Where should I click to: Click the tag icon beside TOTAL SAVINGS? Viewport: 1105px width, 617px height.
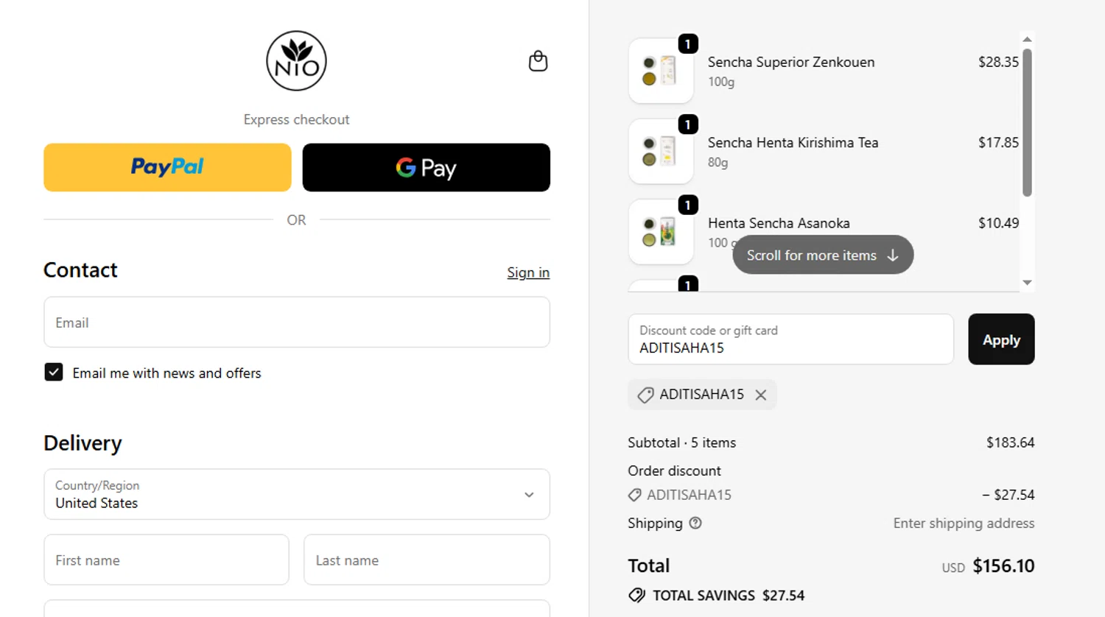pyautogui.click(x=636, y=596)
